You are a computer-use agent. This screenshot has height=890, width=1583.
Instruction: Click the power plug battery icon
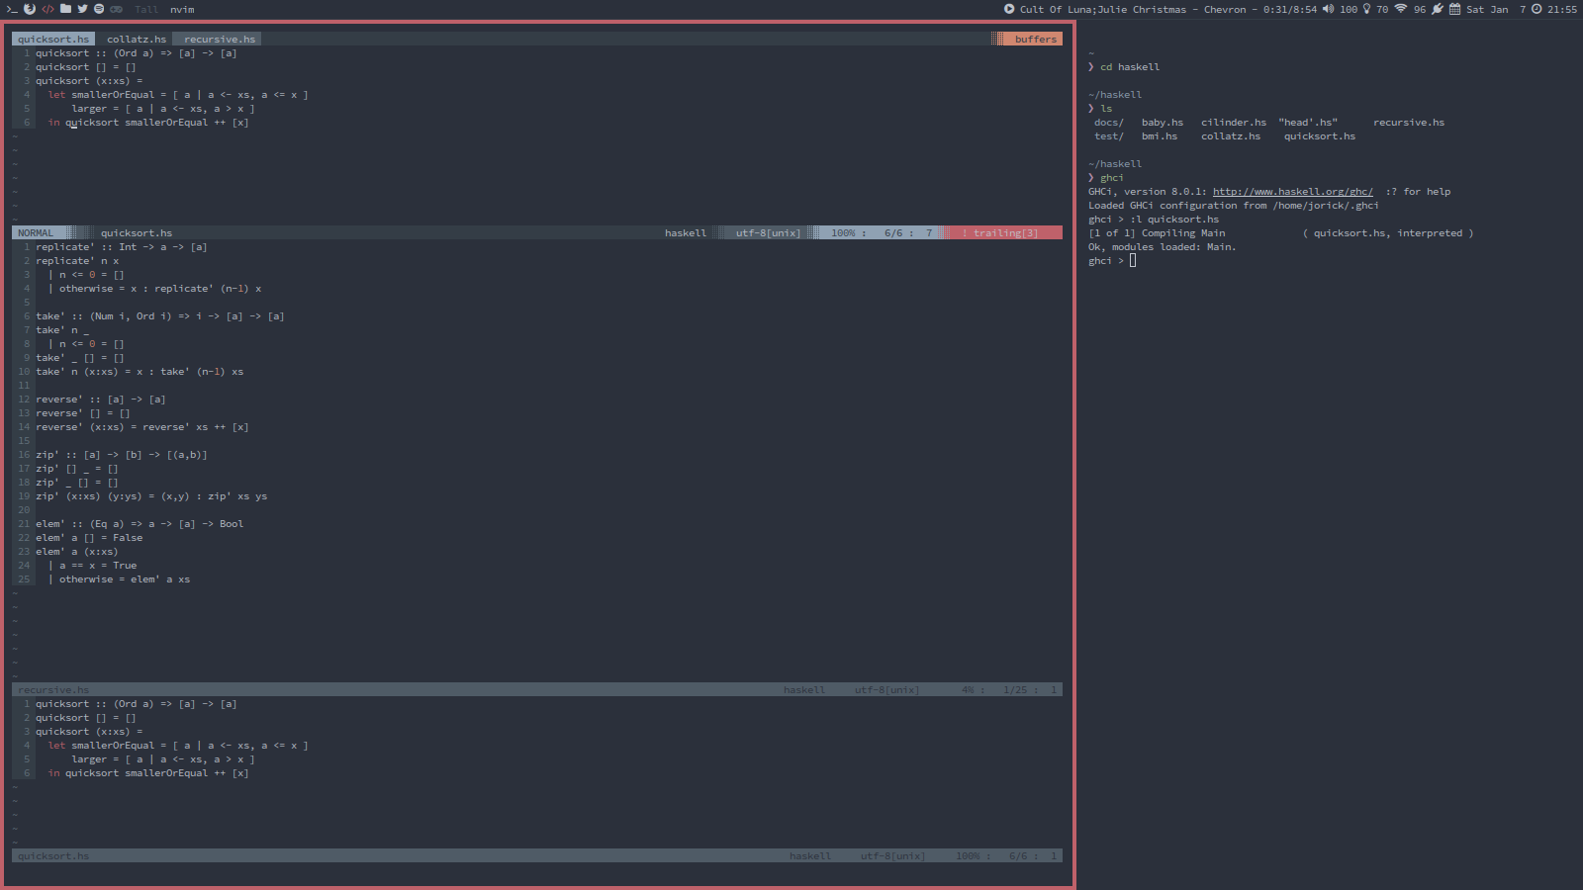pyautogui.click(x=1438, y=9)
